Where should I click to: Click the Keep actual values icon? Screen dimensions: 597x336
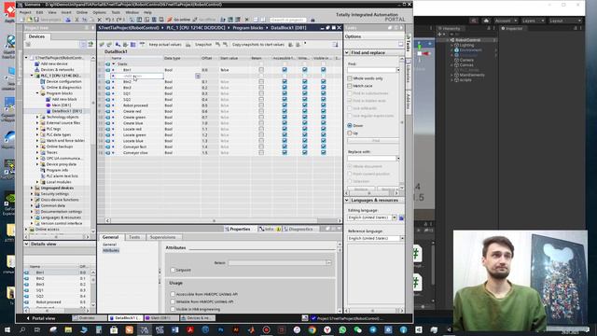tap(143, 45)
